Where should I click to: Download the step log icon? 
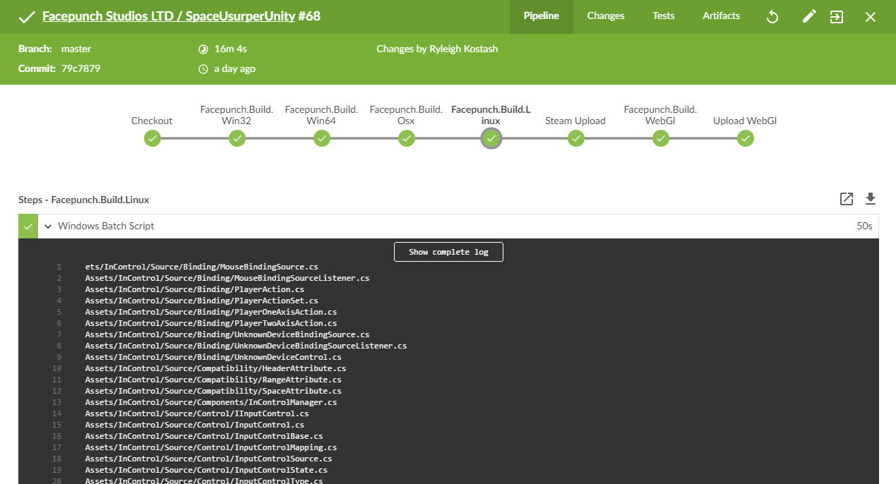click(x=871, y=199)
